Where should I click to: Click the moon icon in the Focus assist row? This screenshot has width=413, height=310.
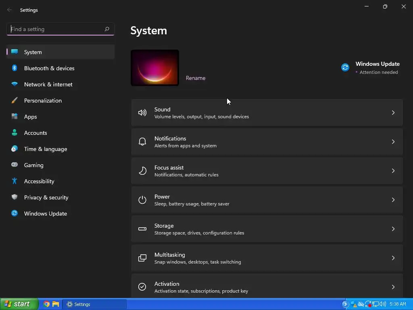[142, 171]
